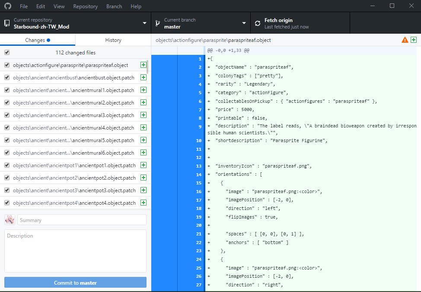Click the added-status icon for ancientbust.object.patch
This screenshot has width=421, height=292.
(x=144, y=78)
